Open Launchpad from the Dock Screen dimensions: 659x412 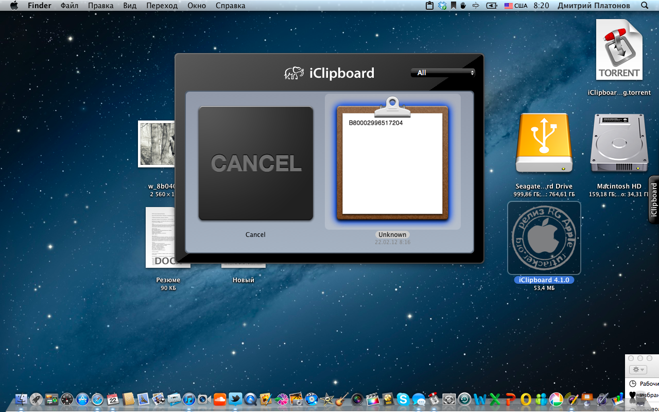(36, 399)
